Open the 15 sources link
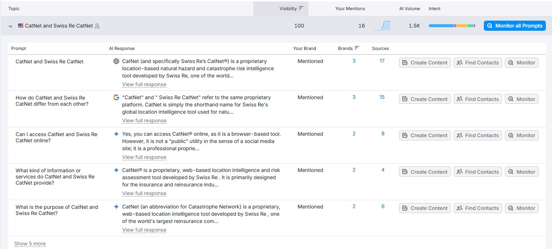Image resolution: width=552 pixels, height=249 pixels. pyautogui.click(x=382, y=97)
